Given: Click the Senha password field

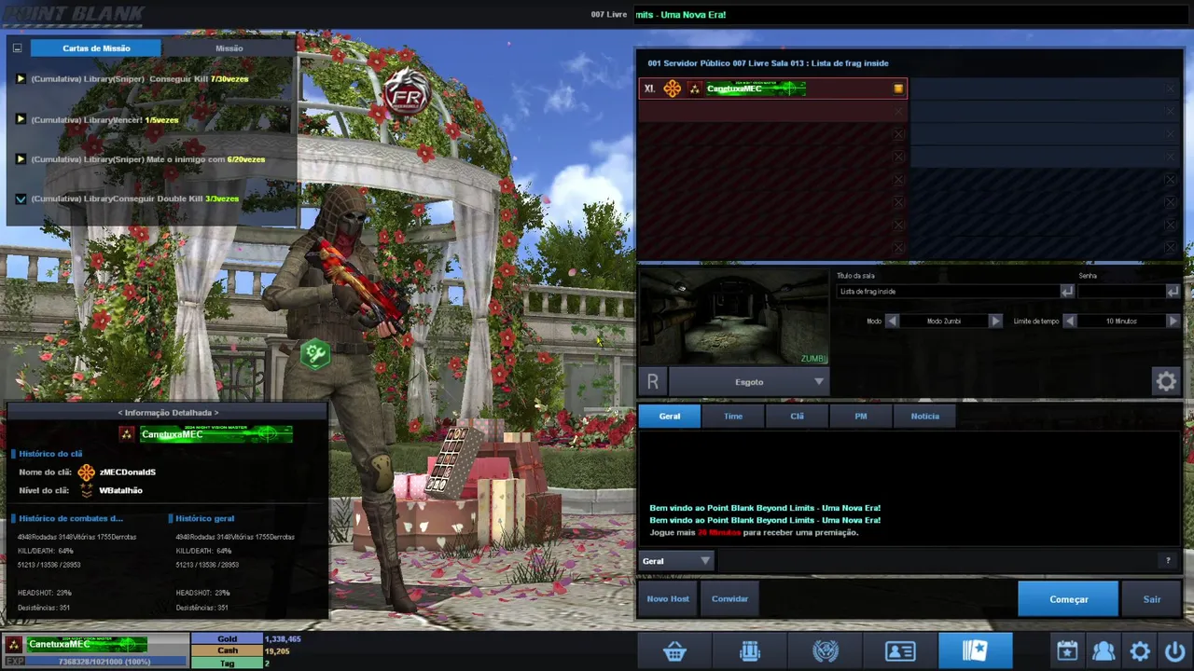Looking at the screenshot, I should tap(1120, 292).
